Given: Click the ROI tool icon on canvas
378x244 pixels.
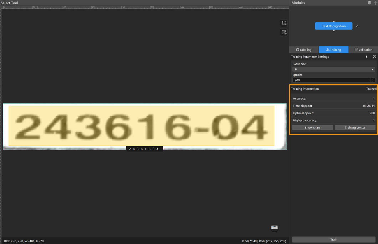Looking at the screenshot, I should click(x=284, y=23).
